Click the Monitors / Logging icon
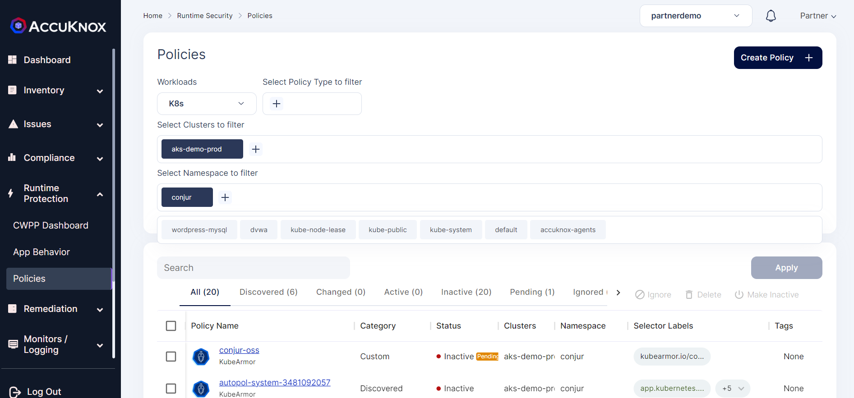The image size is (854, 398). pyautogui.click(x=13, y=344)
